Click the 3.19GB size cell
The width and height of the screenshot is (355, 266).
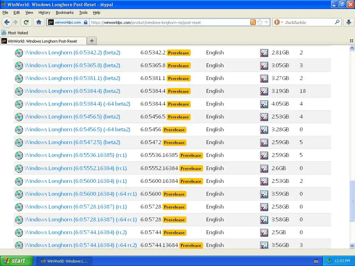pos(280,91)
